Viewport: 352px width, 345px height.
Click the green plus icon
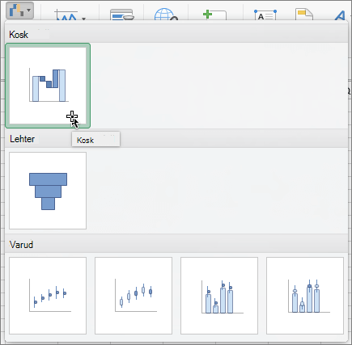tap(214, 15)
